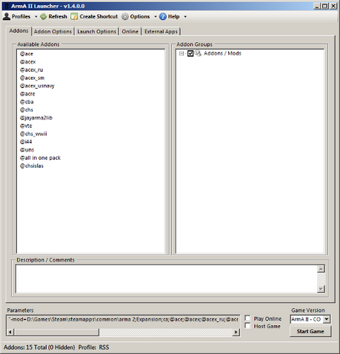The height and width of the screenshot is (354, 340).
Task: Click inside the Description / Comments box
Action: point(166,279)
